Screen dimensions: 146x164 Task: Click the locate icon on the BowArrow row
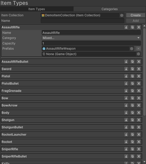[x=126, y=105]
